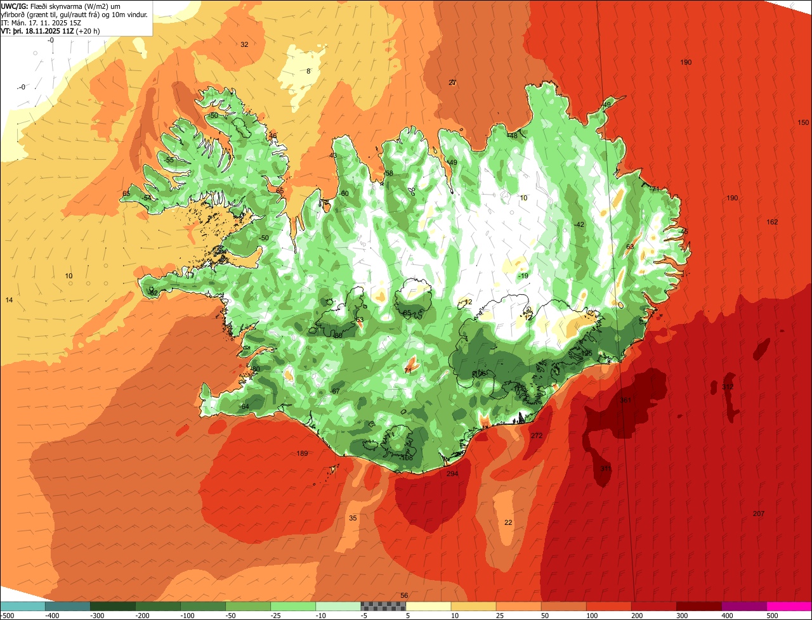The image size is (812, 620).
Task: Select the checkered -5 to 5 legend swatch
Action: pyautogui.click(x=383, y=606)
